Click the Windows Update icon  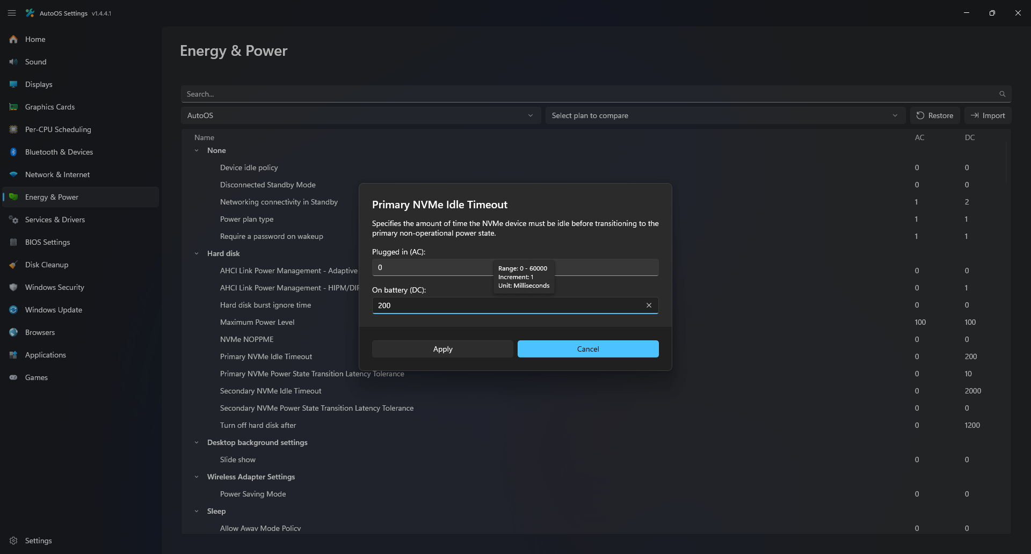pos(13,310)
